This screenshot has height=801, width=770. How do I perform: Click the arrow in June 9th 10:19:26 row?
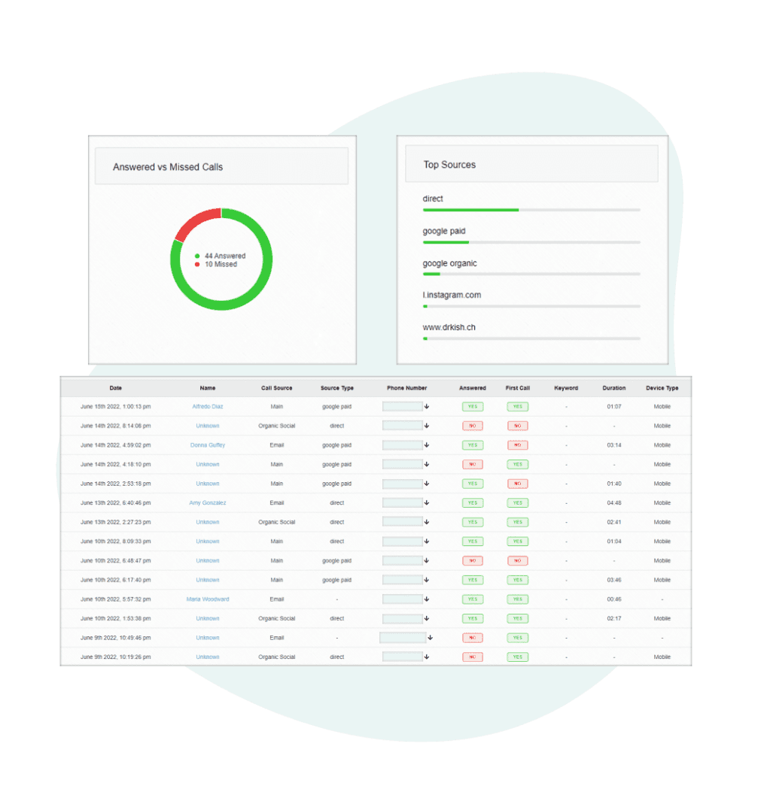[x=427, y=657]
